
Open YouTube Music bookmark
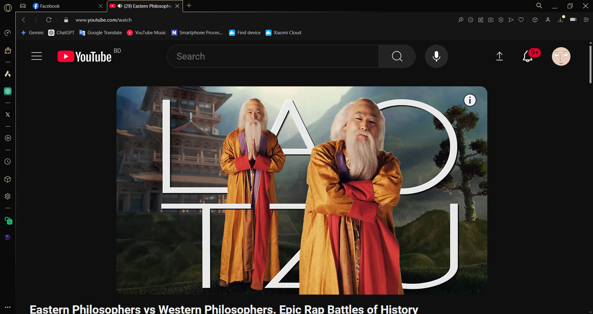(146, 33)
